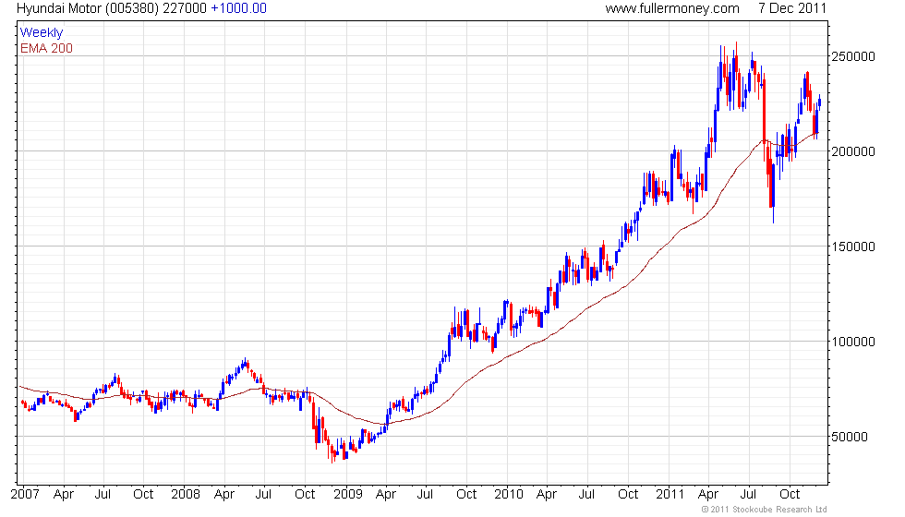Click the Jul label of year 2009
Viewport: 905px width, 517px height.
426,495
